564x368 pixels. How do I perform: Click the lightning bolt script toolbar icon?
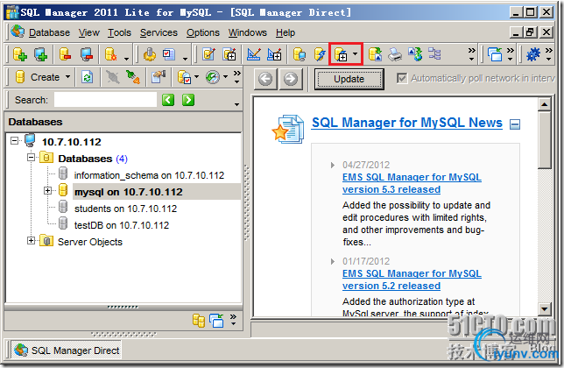click(320, 54)
